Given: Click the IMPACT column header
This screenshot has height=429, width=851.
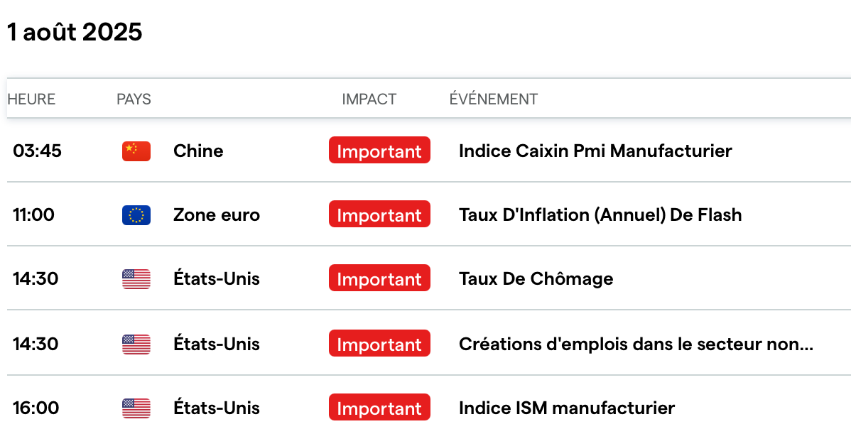Looking at the screenshot, I should [369, 99].
